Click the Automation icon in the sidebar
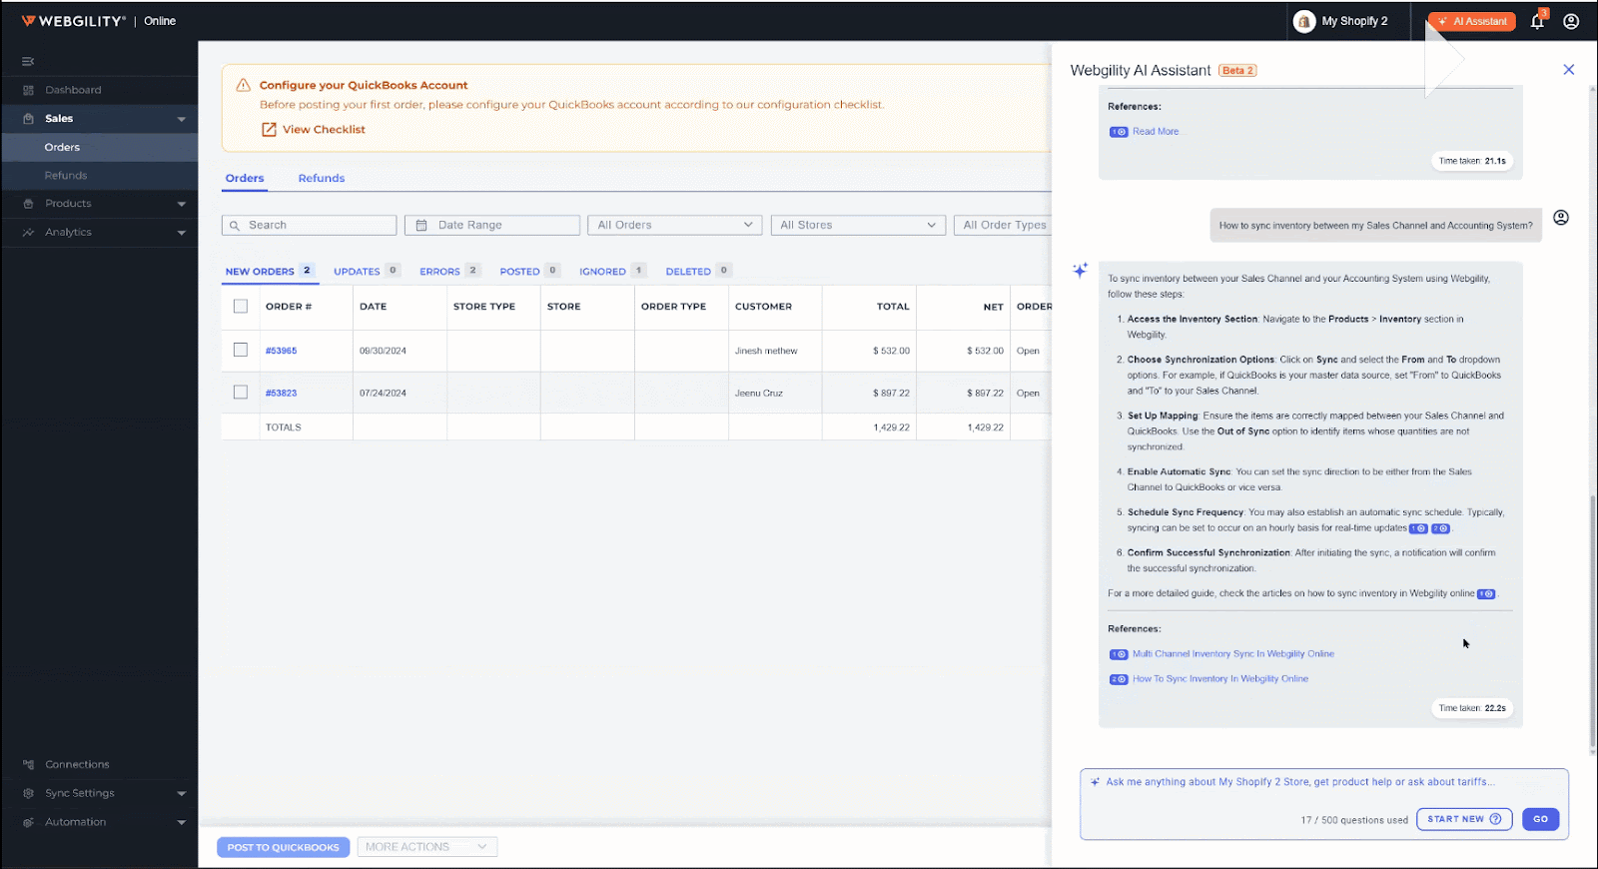Image resolution: width=1598 pixels, height=869 pixels. click(28, 823)
